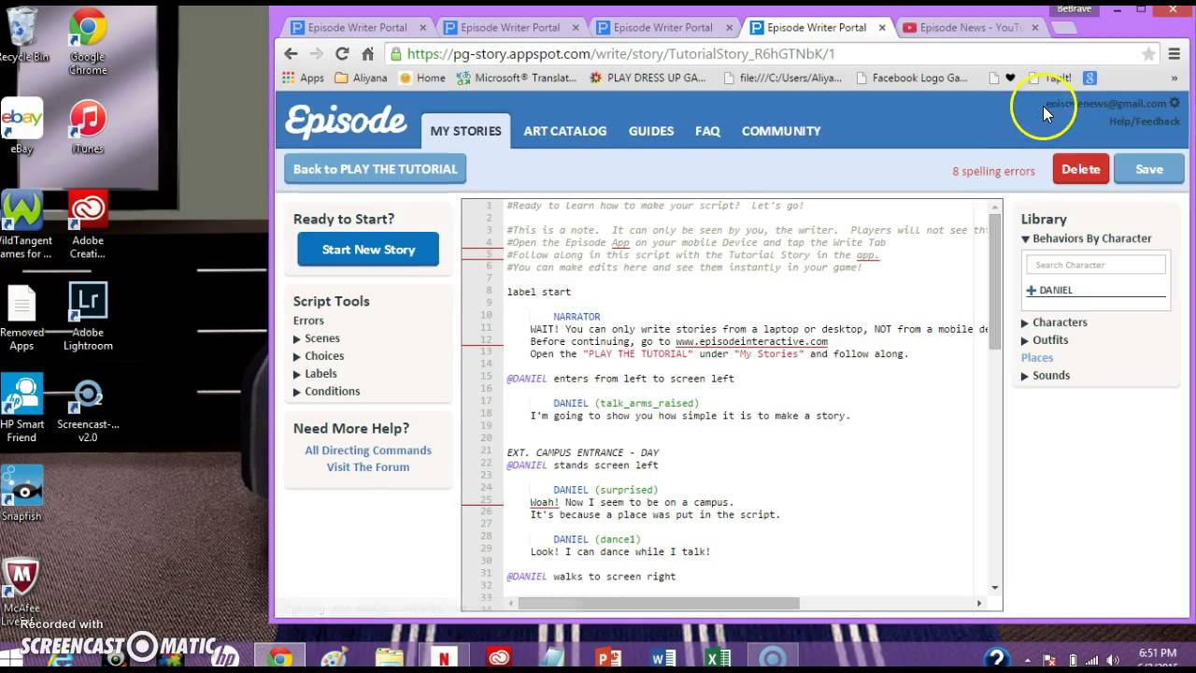Open the MY STORIES tab
Image resolution: width=1196 pixels, height=673 pixels.
pos(465,131)
